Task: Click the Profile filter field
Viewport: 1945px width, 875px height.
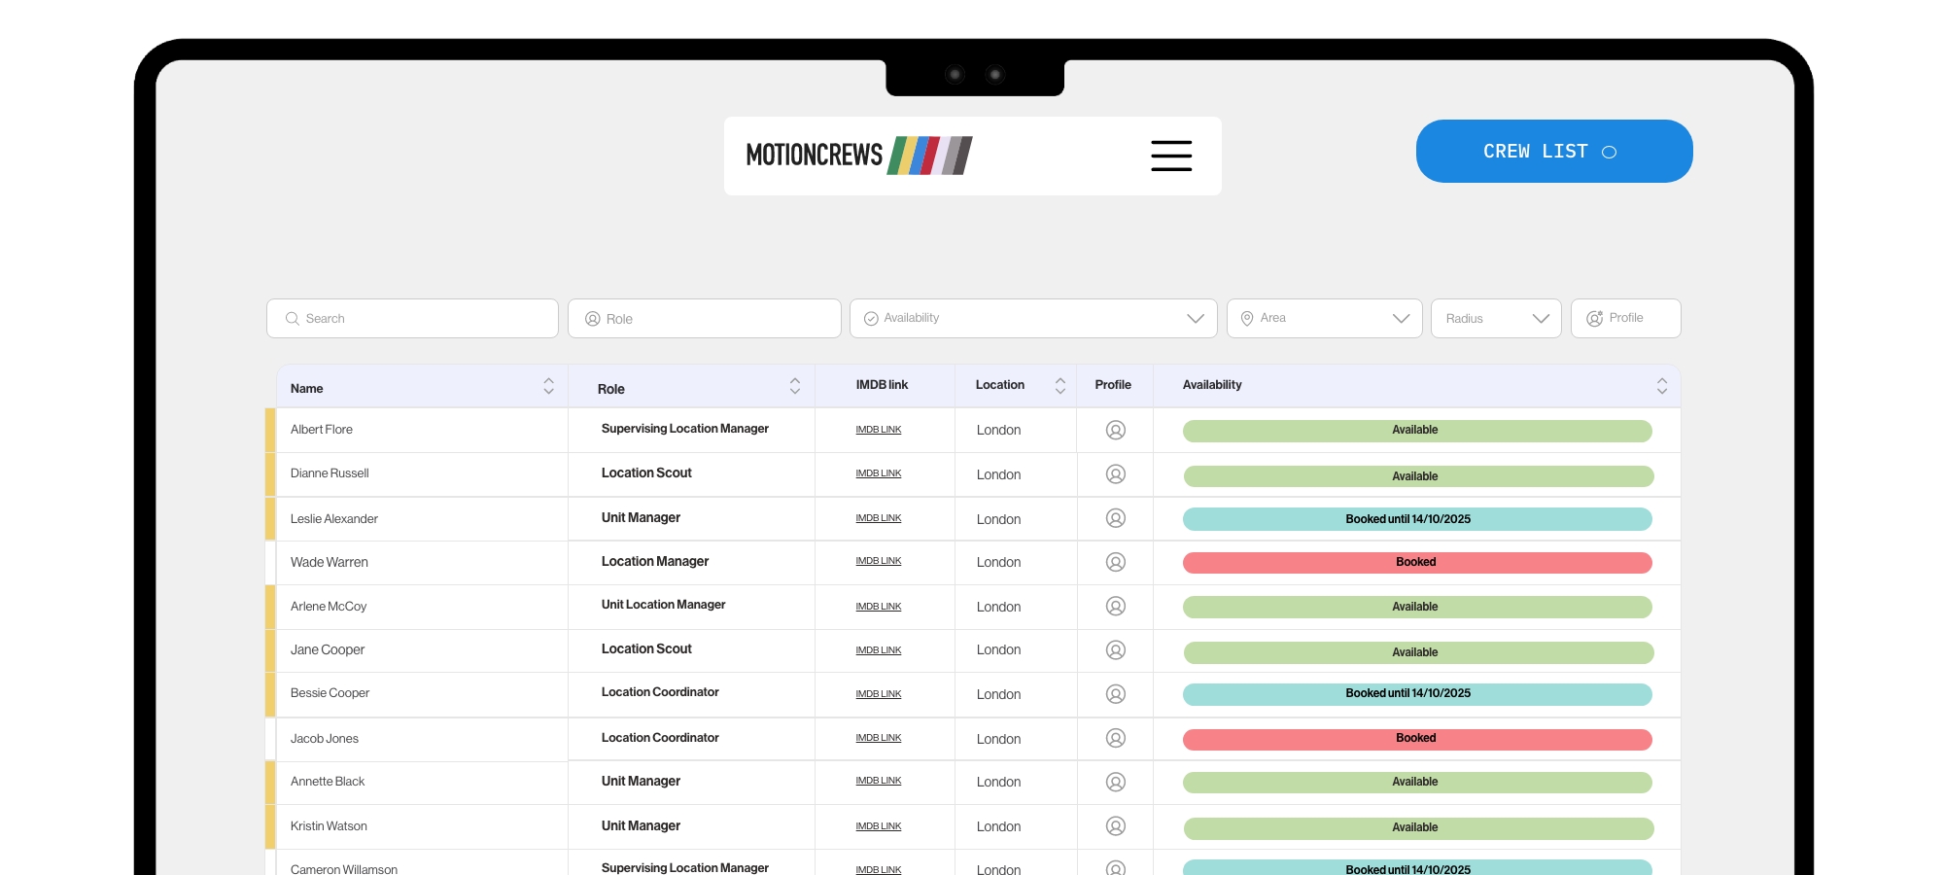Action: pyautogui.click(x=1625, y=318)
